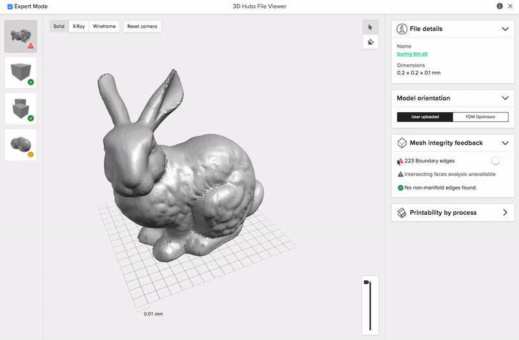
Task: Activate the section cut tool below pointer
Action: click(370, 42)
